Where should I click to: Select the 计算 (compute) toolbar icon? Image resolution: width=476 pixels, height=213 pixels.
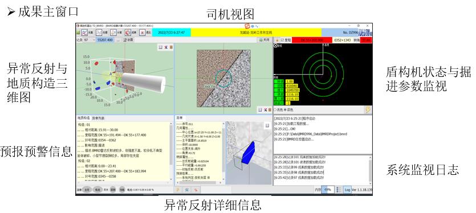[x=116, y=32]
